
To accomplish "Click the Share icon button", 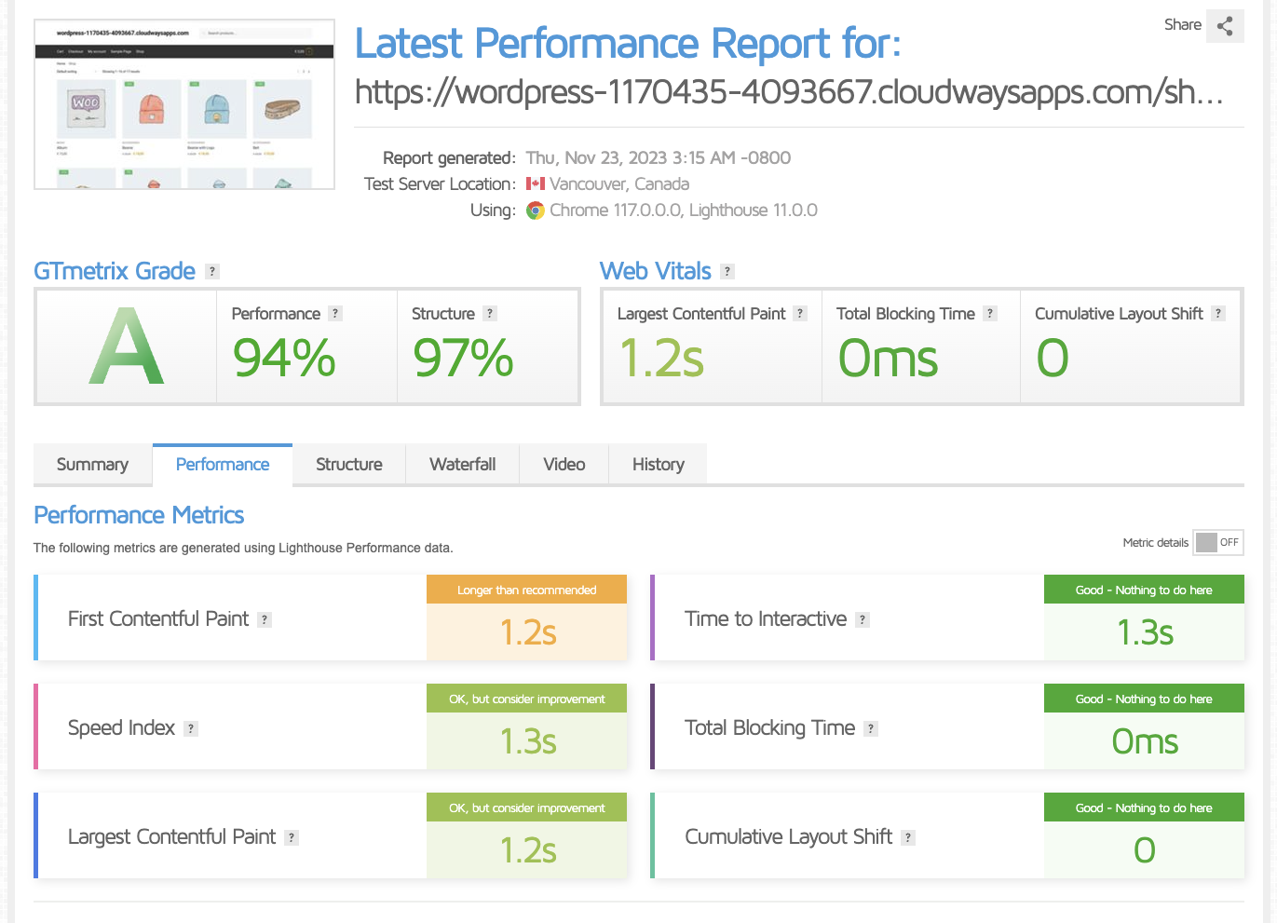I will (x=1225, y=26).
